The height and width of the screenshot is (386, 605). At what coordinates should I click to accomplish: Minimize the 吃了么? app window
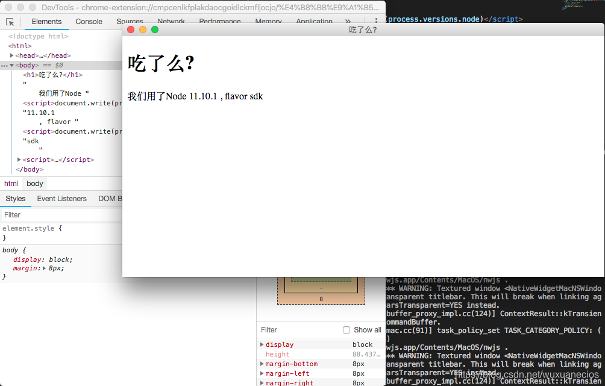click(143, 30)
